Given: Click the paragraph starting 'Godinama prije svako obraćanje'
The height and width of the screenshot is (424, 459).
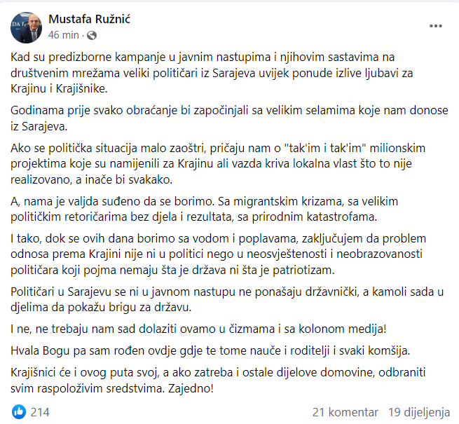Looking at the screenshot, I should coord(229,118).
